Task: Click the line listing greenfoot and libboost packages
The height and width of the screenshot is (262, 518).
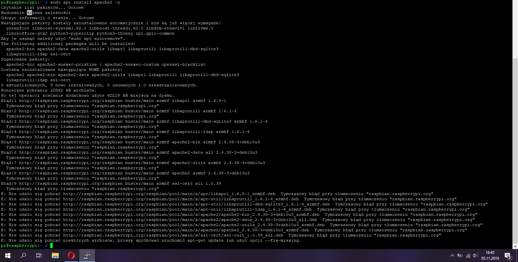Action: [x=110, y=28]
